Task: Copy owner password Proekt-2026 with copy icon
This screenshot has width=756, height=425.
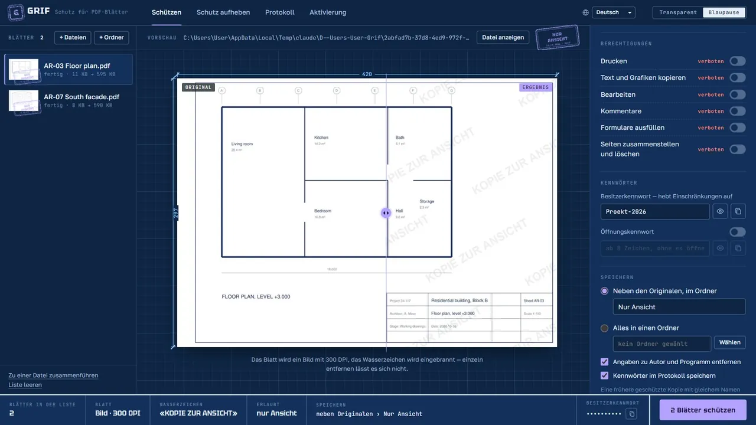Action: click(738, 211)
